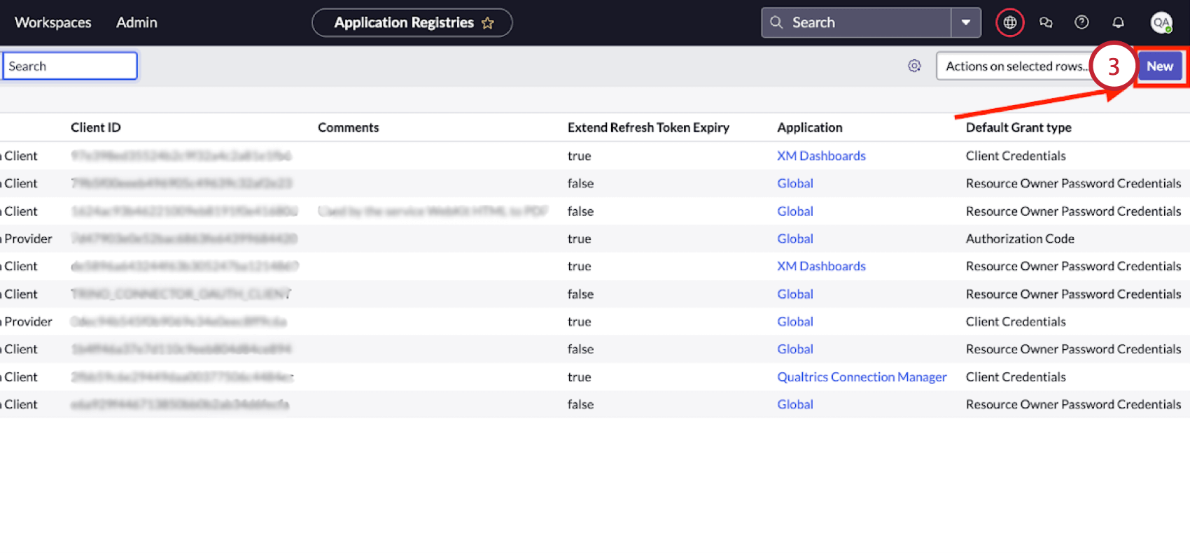Sort by Extend Refresh Token Expiry column
The width and height of the screenshot is (1190, 554).
[648, 127]
